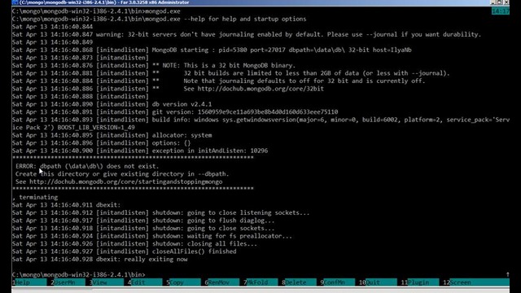This screenshot has height=293, width=521.
Task: Click the Far window title bar icon
Action: [15, 2]
